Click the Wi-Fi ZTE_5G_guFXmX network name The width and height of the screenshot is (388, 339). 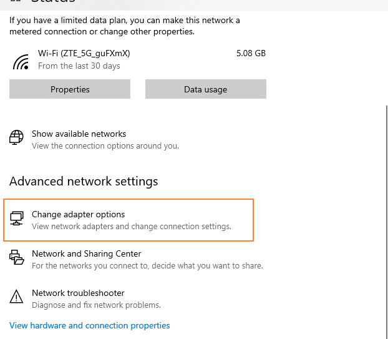point(84,54)
